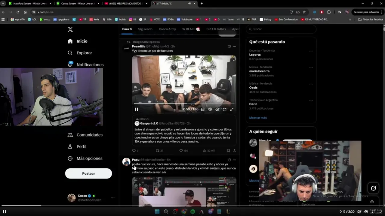The image size is (385, 216).
Task: Open options for Darin trend
Action: pyautogui.click(x=311, y=100)
